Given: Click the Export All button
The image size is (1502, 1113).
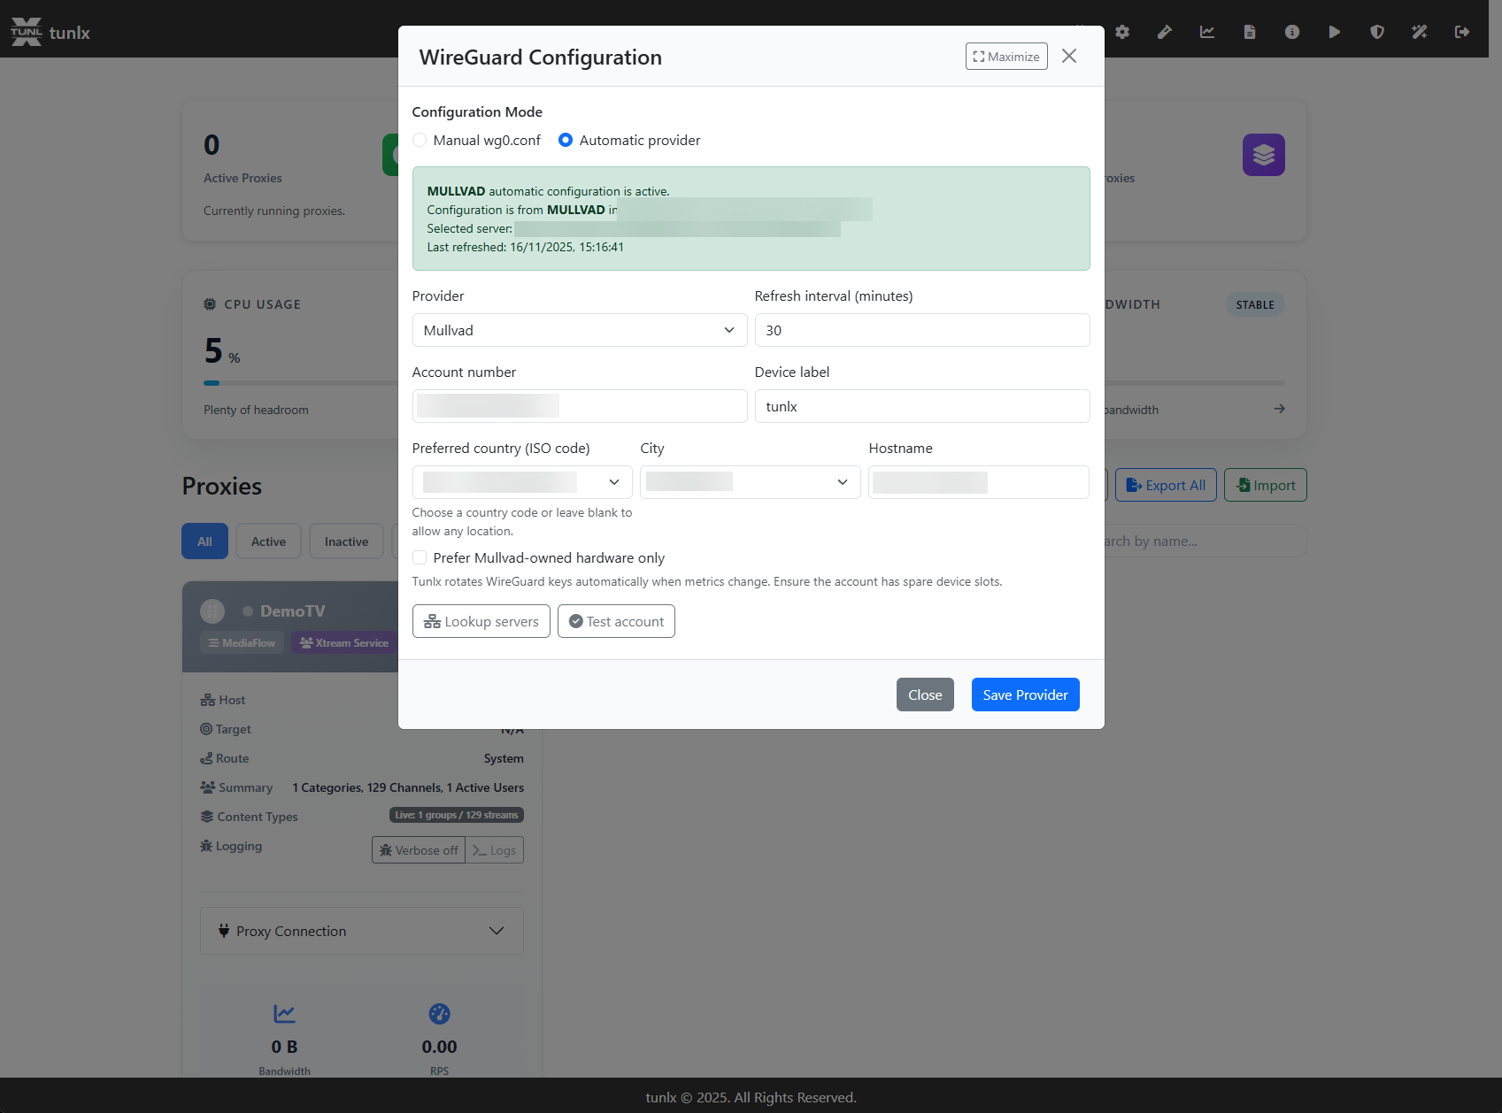Looking at the screenshot, I should [x=1166, y=485].
